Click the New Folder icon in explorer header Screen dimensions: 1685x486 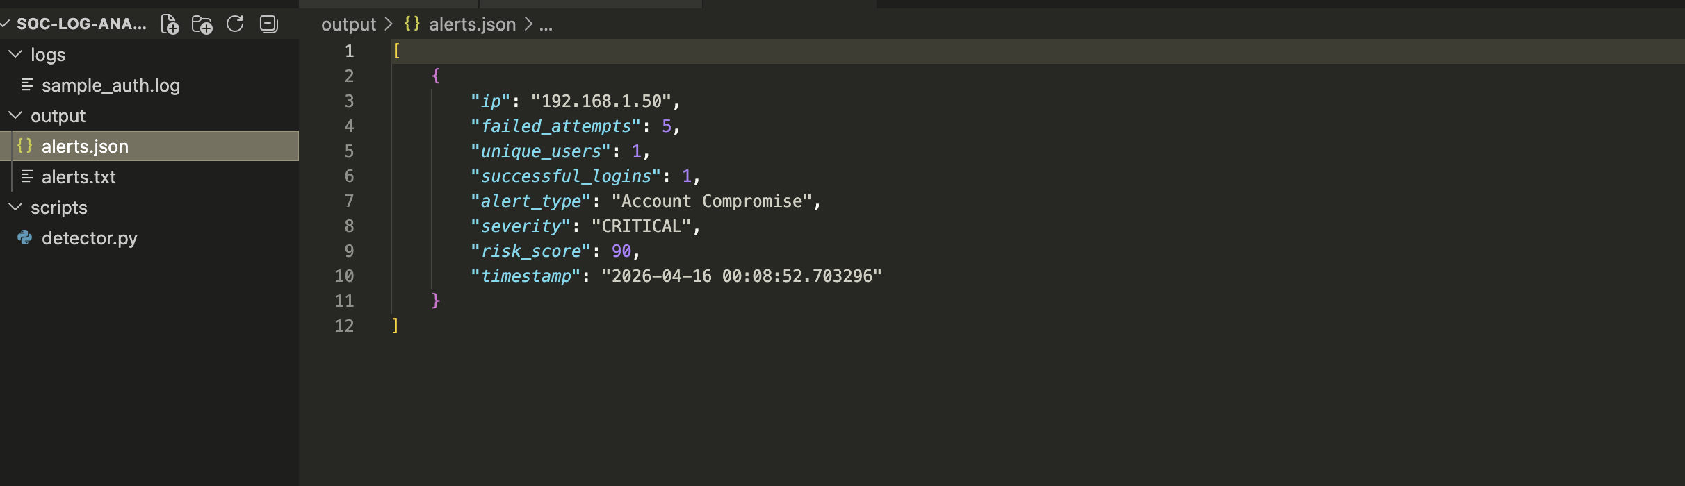tap(202, 24)
